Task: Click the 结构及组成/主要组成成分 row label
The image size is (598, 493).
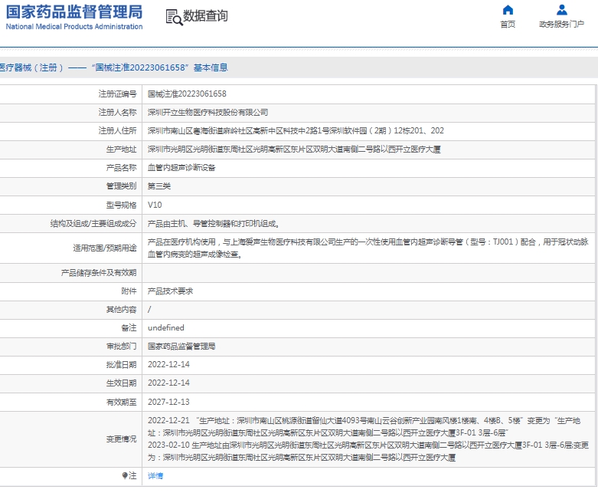Action: [x=93, y=223]
